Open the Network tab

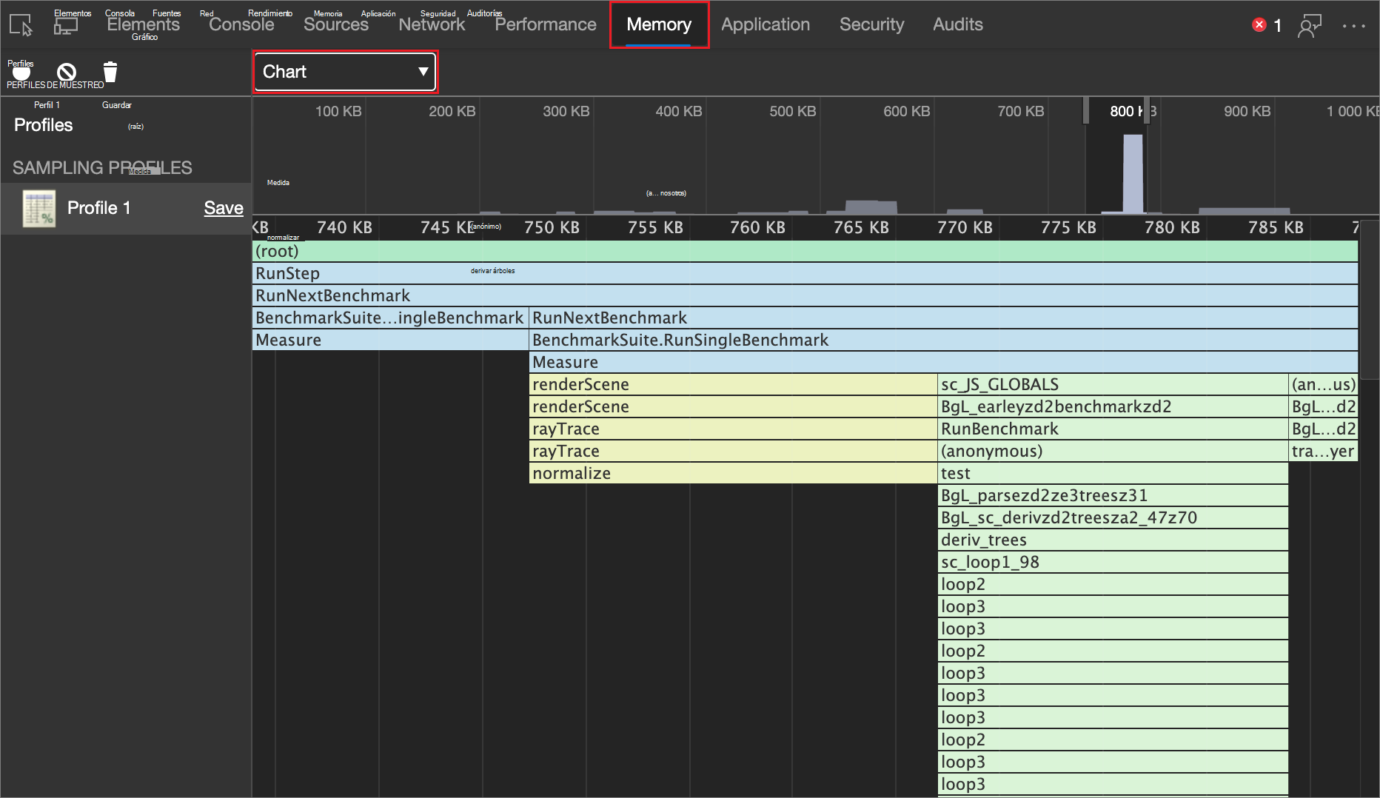[432, 24]
